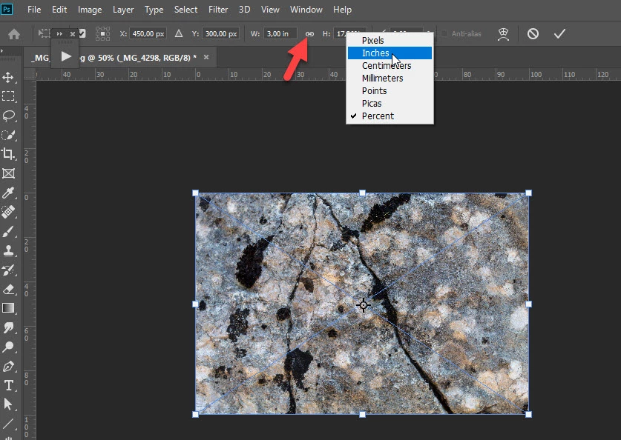Select the Rectangular Marquee tool

pyautogui.click(x=8, y=96)
